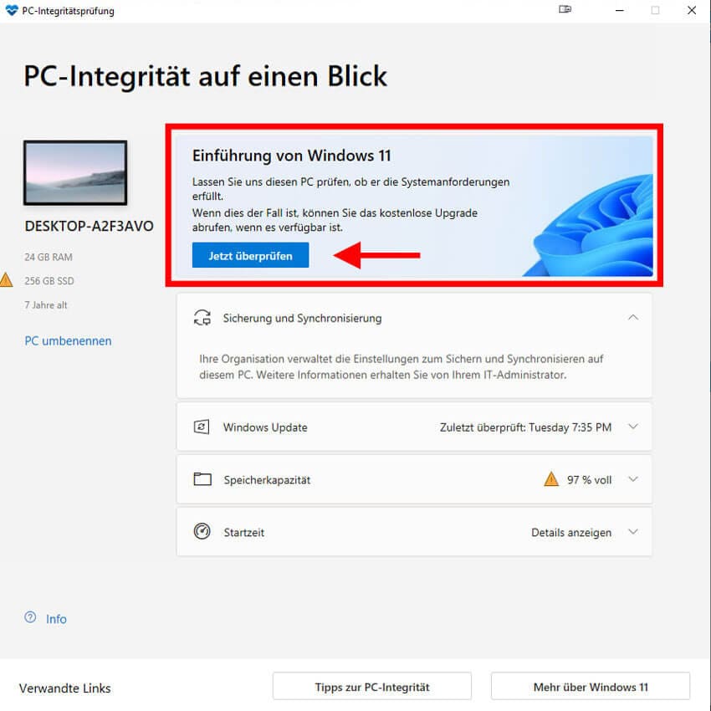
Task: Open Mehr über Windows 11
Action: (591, 687)
